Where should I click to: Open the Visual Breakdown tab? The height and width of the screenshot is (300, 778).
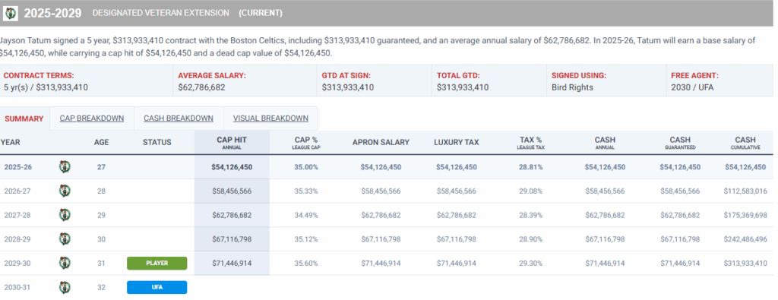click(270, 118)
